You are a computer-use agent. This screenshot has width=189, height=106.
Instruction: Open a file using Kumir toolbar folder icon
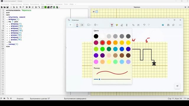tap(4, 7)
